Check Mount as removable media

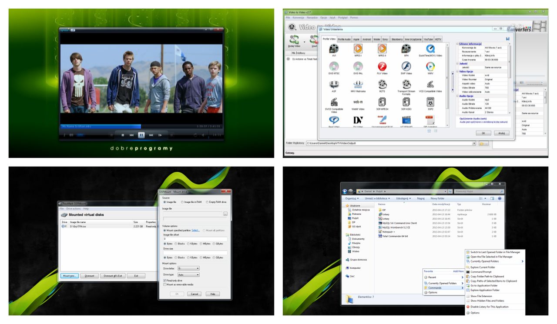(x=164, y=284)
